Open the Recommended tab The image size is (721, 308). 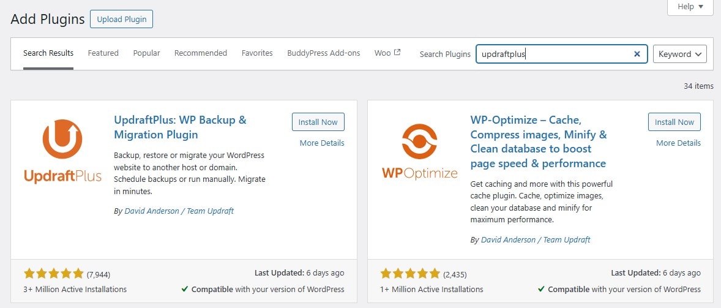point(201,53)
